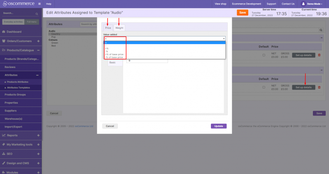Click the Dashboard icon in the sidebar
The image size is (329, 174).
coord(4,32)
